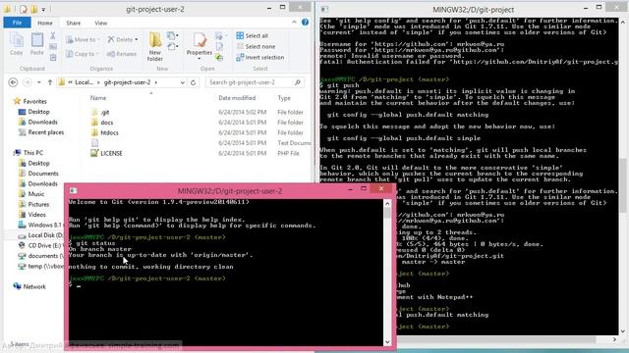Image resolution: width=629 pixels, height=353 pixels.
Task: Click Network in the navigation pane
Action: (34, 287)
